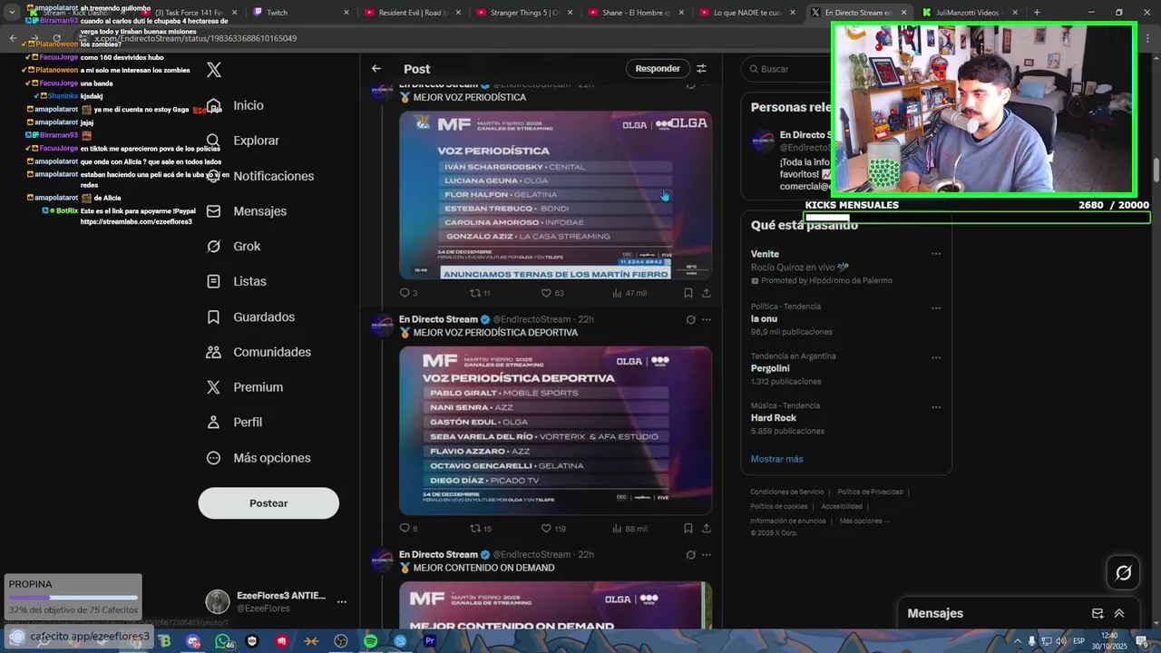The width and height of the screenshot is (1161, 653).
Task: Open more options for Pergolini trend
Action: tap(936, 357)
